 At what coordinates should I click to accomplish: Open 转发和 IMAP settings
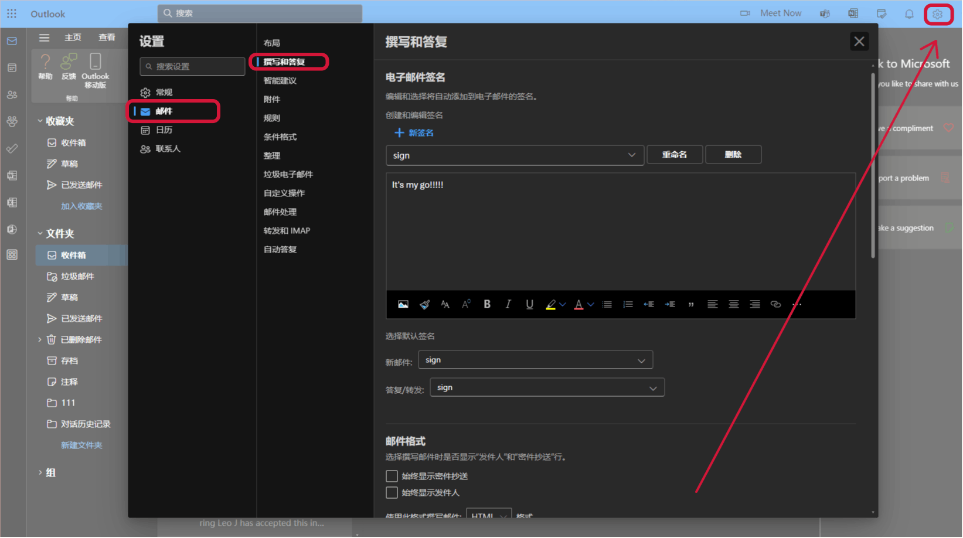point(287,231)
